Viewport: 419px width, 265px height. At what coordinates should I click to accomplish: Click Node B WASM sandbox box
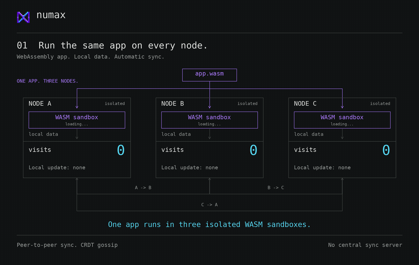tap(209, 120)
